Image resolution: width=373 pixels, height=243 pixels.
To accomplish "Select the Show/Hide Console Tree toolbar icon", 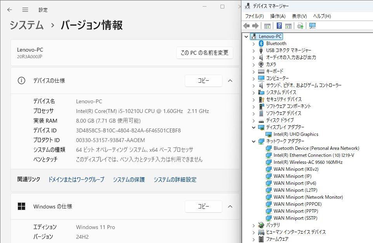I will point(267,26).
